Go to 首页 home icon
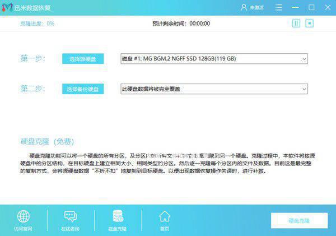Image resolution: width=336 pixels, height=236 pixels. pyautogui.click(x=165, y=216)
